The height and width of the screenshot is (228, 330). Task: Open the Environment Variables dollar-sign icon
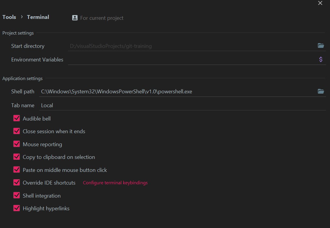tap(321, 59)
